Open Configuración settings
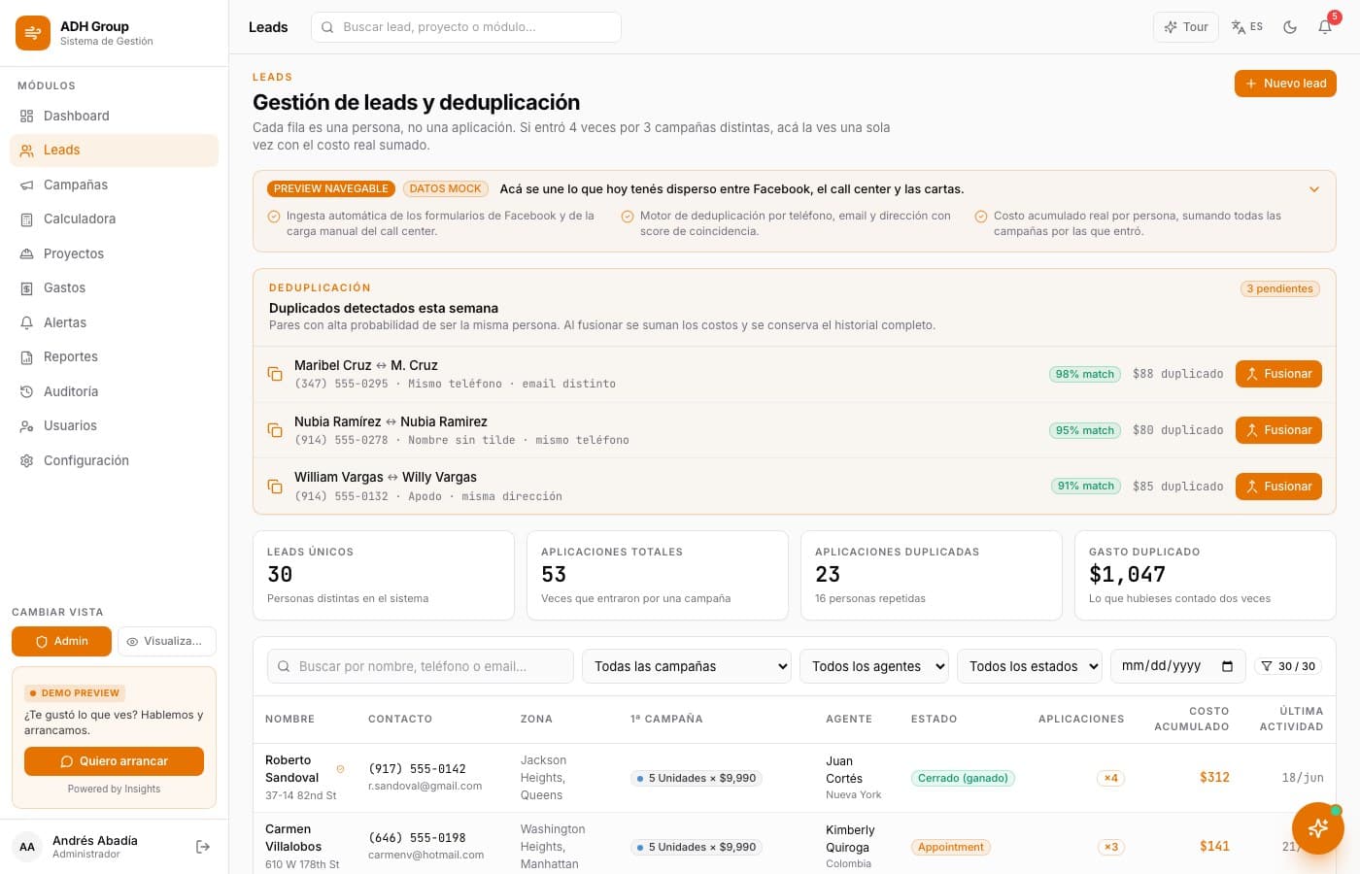This screenshot has height=874, width=1360. point(114,460)
